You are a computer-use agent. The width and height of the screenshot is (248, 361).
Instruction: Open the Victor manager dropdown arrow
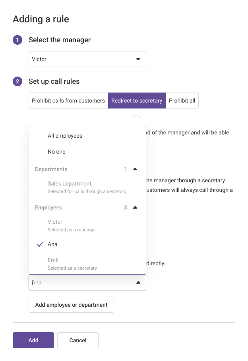138,59
